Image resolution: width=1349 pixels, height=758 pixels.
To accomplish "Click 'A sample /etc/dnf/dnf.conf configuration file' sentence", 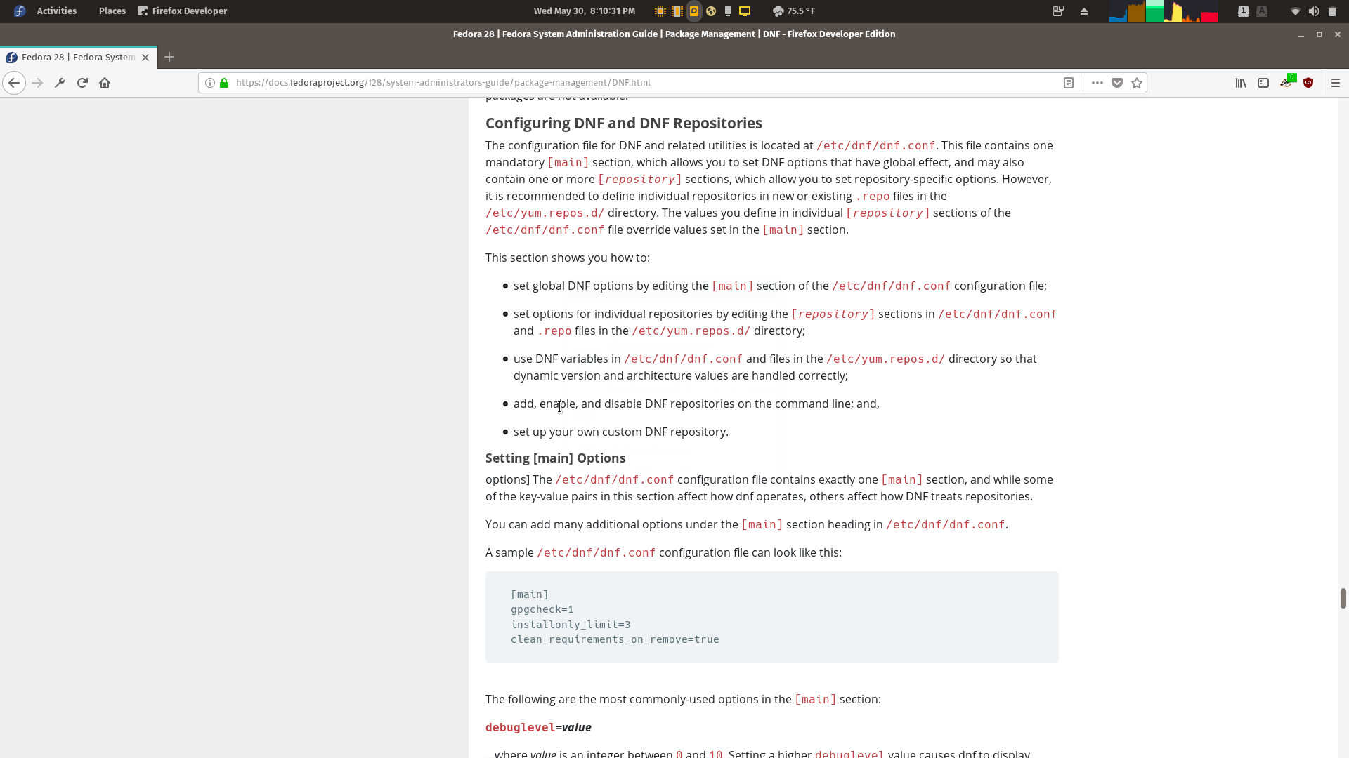I will 663,553.
